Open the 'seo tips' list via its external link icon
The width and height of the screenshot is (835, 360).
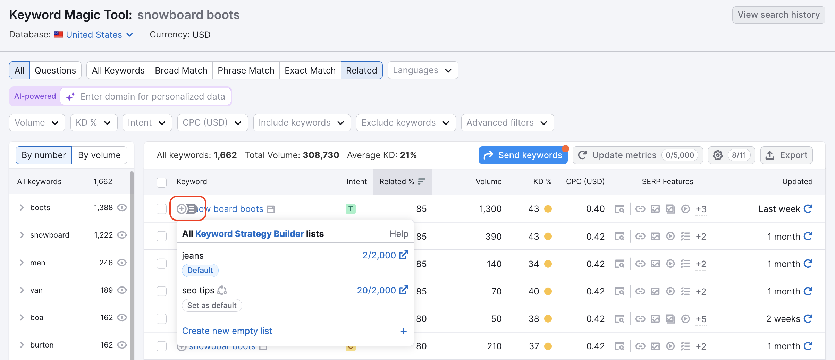(x=403, y=290)
